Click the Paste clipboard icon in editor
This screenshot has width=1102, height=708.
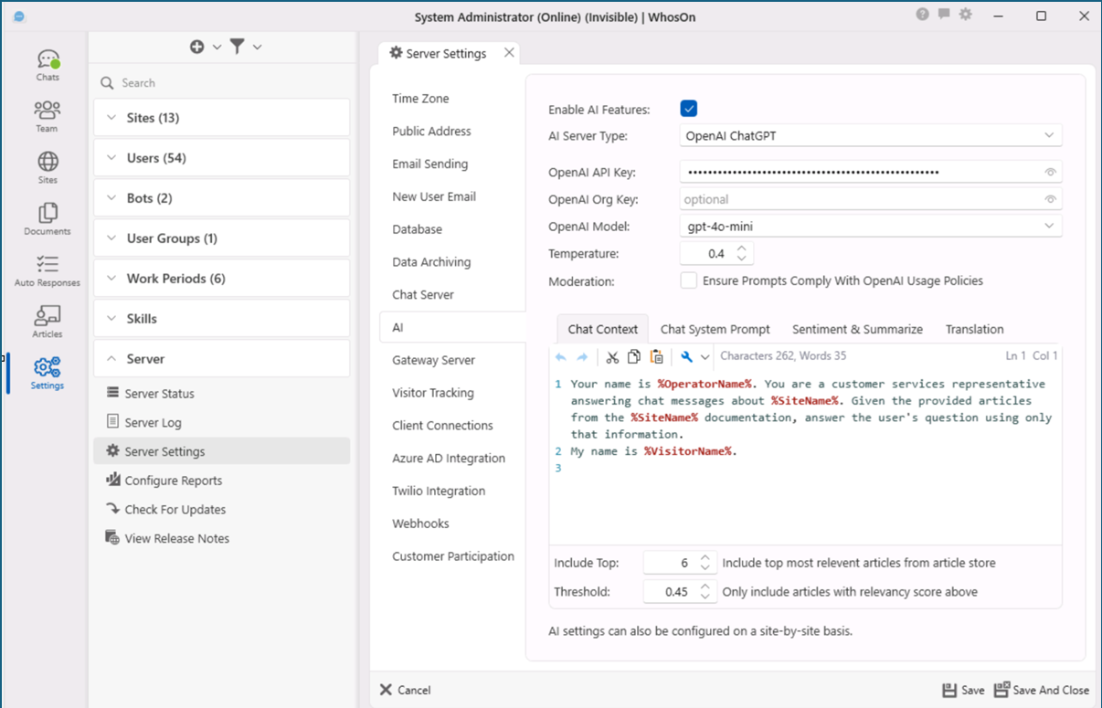pos(656,356)
